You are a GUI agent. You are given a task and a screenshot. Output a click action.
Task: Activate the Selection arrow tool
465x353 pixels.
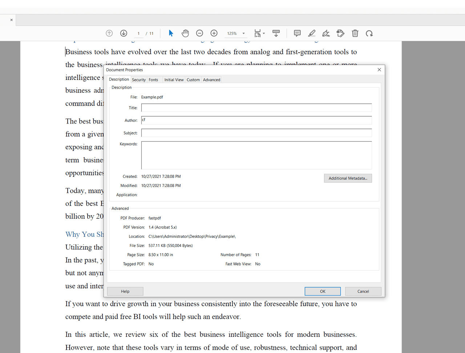(x=171, y=33)
